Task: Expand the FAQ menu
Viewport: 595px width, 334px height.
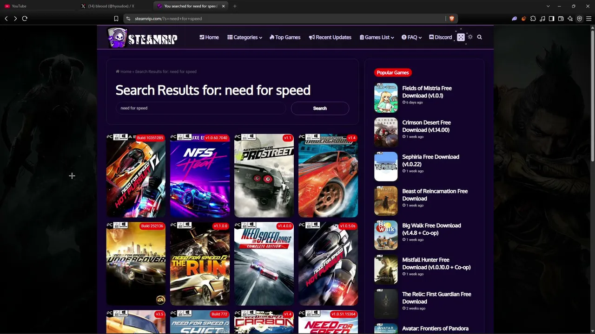Action: tap(412, 37)
